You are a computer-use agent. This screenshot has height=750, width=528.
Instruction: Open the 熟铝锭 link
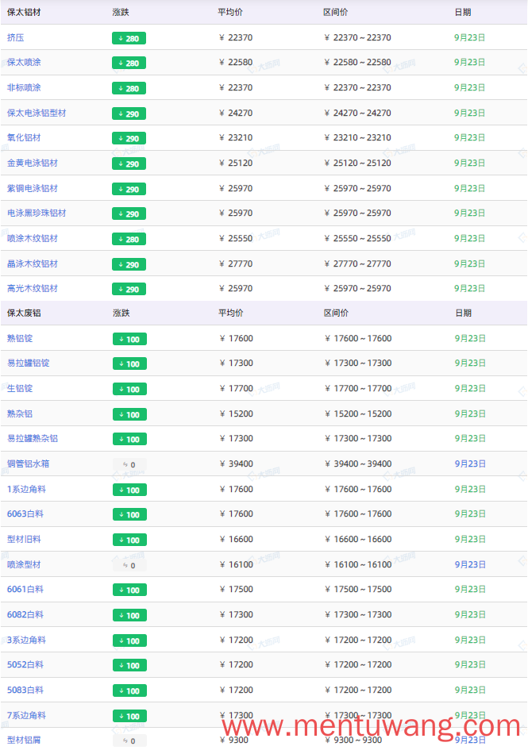pyautogui.click(x=20, y=338)
